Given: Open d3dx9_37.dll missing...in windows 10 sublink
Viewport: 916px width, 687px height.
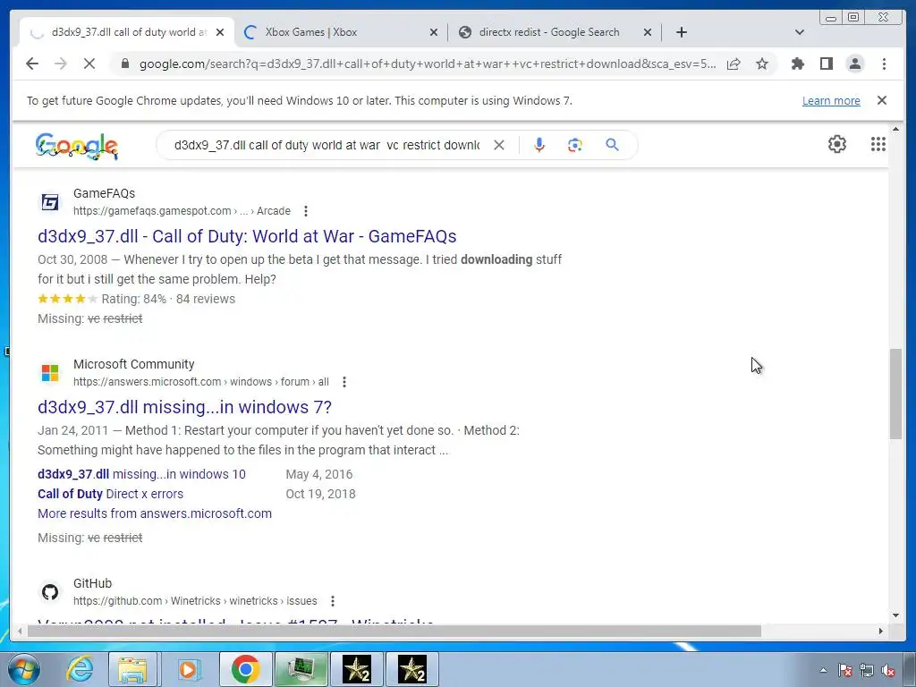Looking at the screenshot, I should [141, 474].
